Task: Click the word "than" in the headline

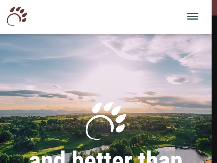Action: coord(160,157)
